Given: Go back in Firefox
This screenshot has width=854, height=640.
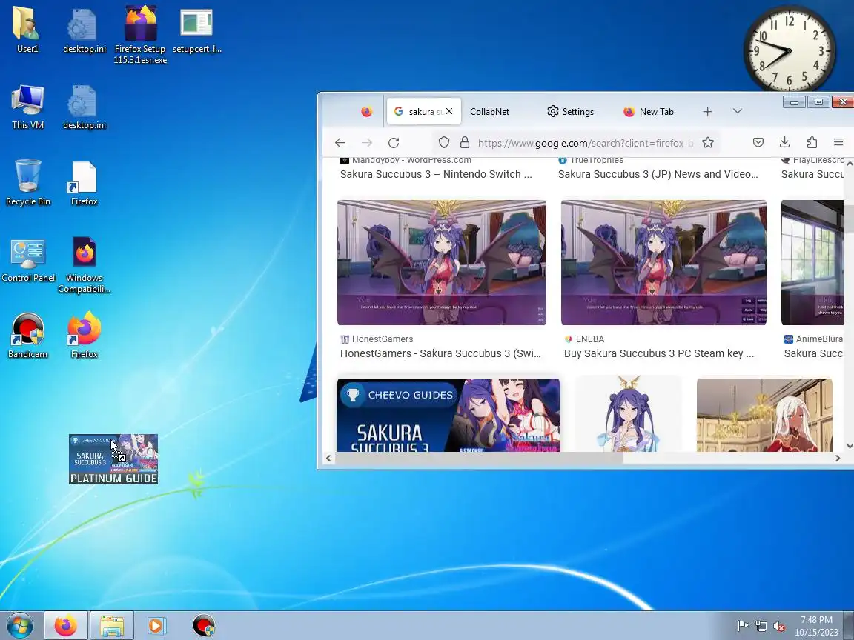Looking at the screenshot, I should [x=340, y=142].
